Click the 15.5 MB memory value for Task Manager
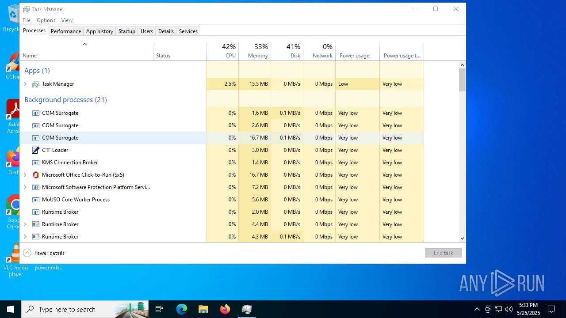Image resolution: width=566 pixels, height=318 pixels. pyautogui.click(x=258, y=84)
